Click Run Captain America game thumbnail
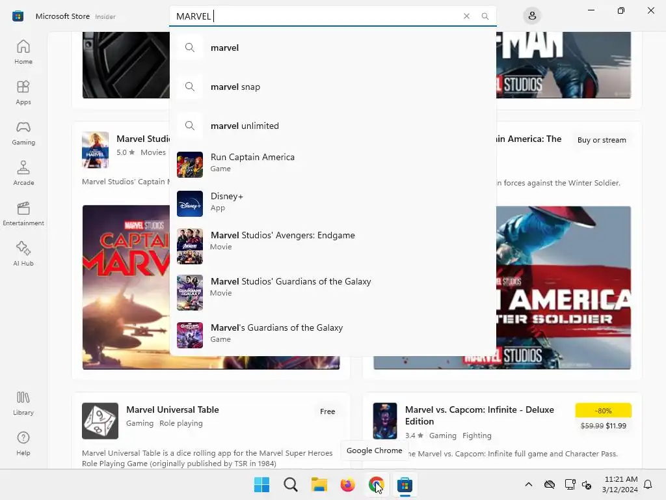The height and width of the screenshot is (500, 666). [x=190, y=165]
